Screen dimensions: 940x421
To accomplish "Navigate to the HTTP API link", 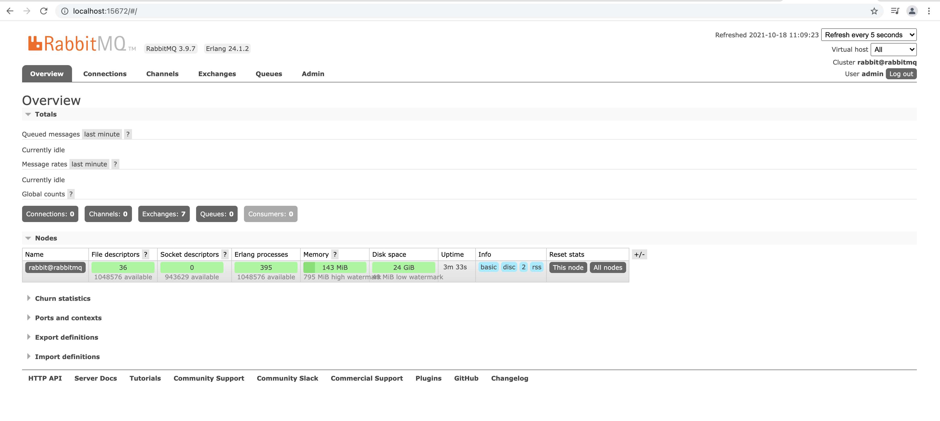I will point(45,378).
